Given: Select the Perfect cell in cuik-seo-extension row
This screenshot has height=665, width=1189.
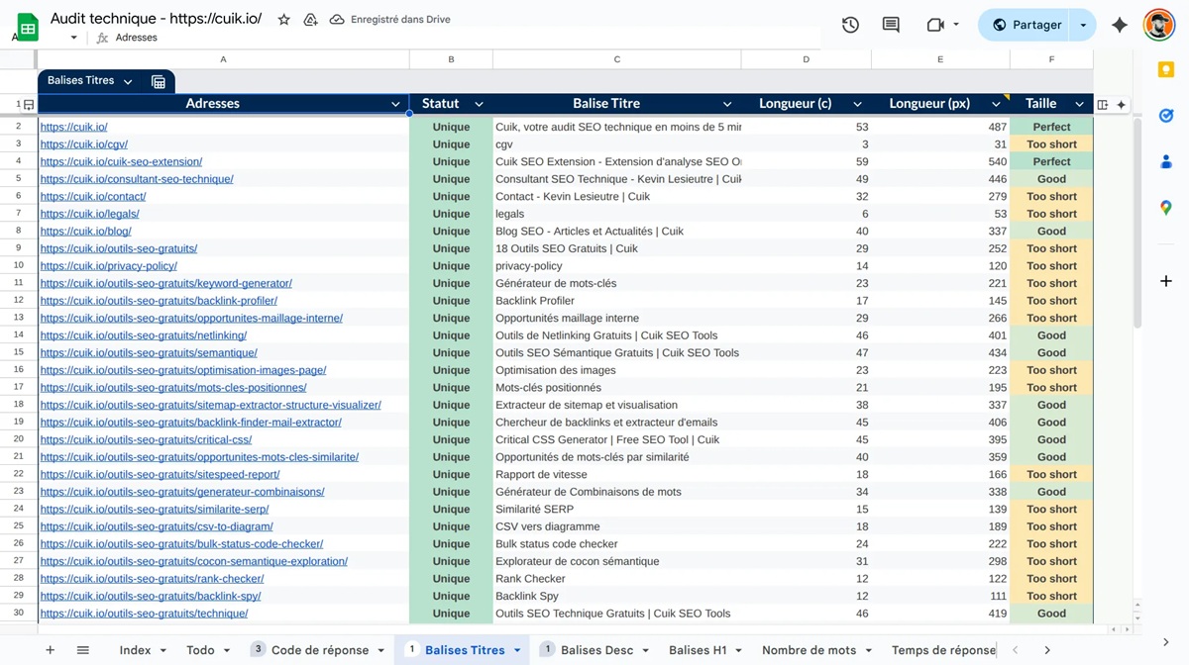Looking at the screenshot, I should [1051, 162].
